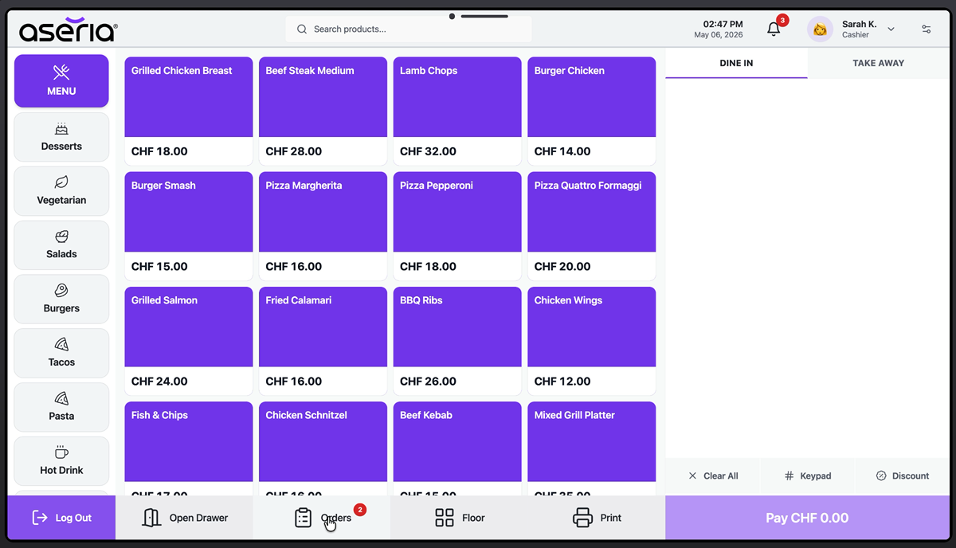Click Clear All button
This screenshot has height=548, width=956.
point(713,476)
